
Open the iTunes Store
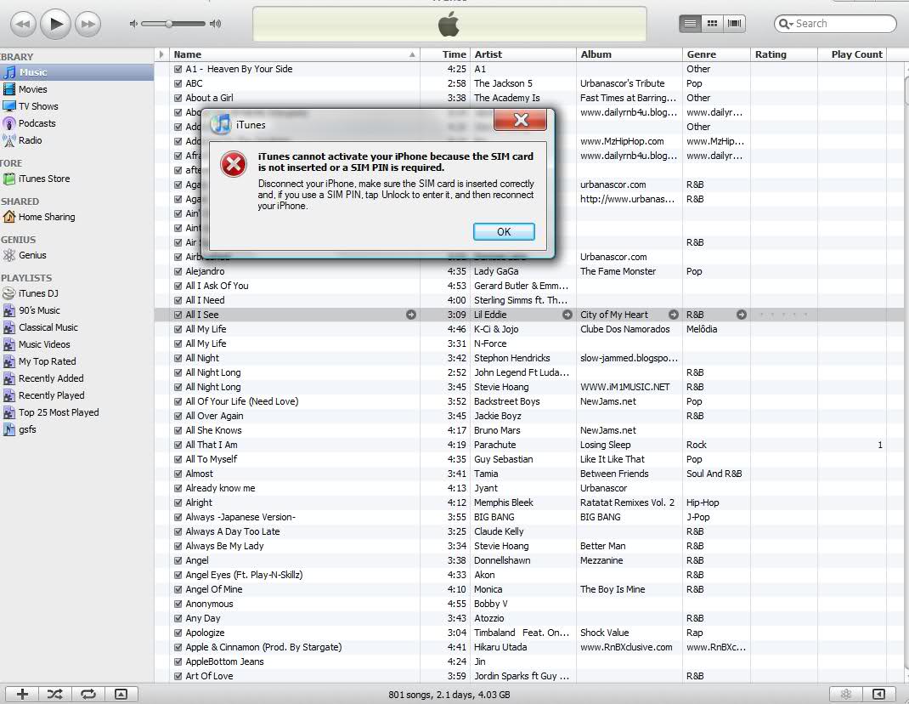click(x=76, y=179)
